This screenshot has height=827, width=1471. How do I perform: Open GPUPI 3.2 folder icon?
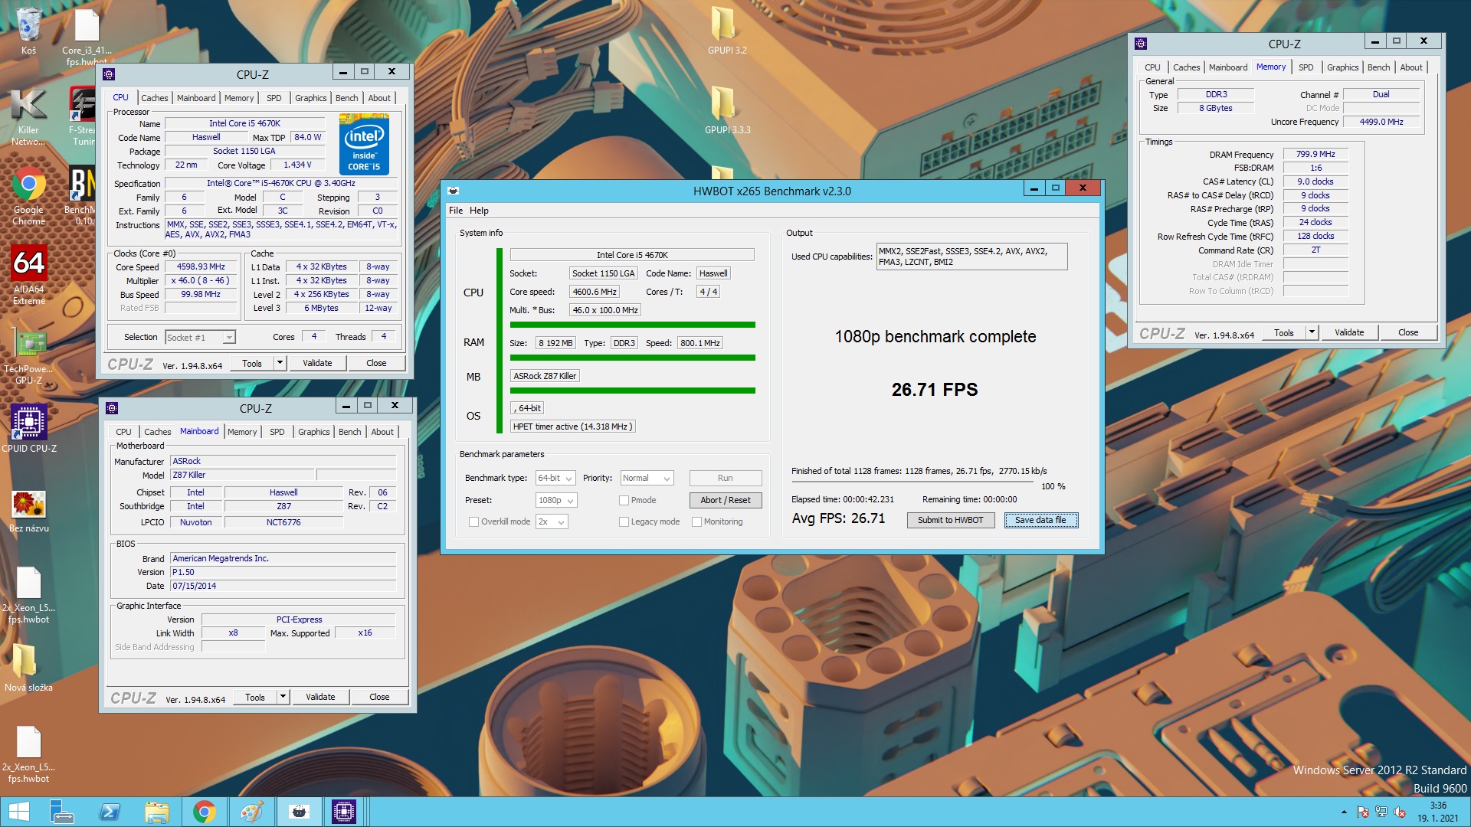pyautogui.click(x=726, y=31)
